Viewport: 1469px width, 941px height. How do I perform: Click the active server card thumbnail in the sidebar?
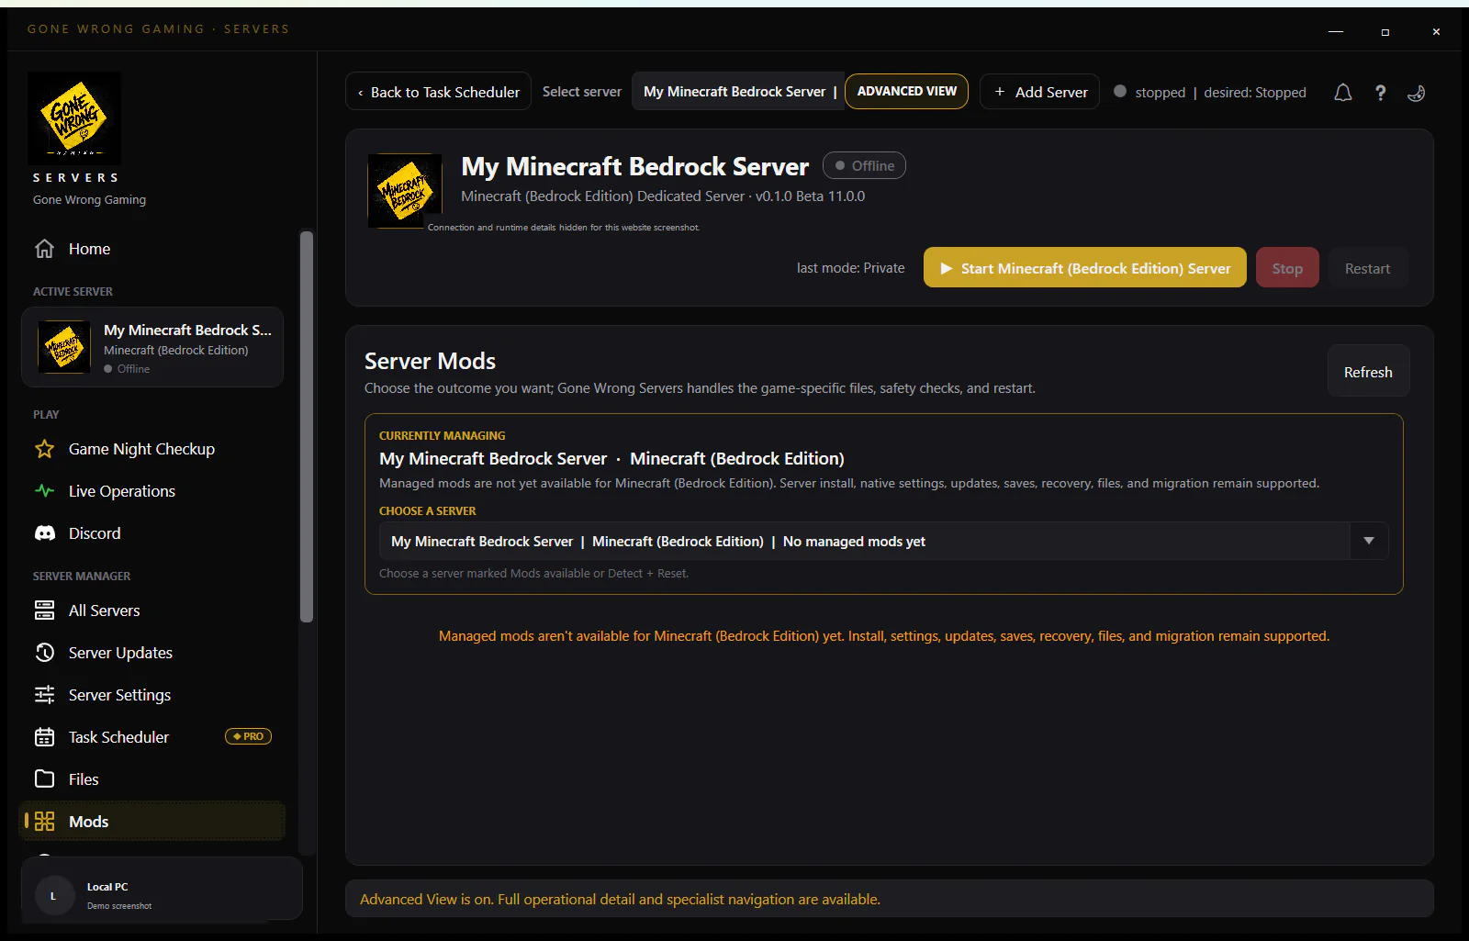(x=64, y=347)
